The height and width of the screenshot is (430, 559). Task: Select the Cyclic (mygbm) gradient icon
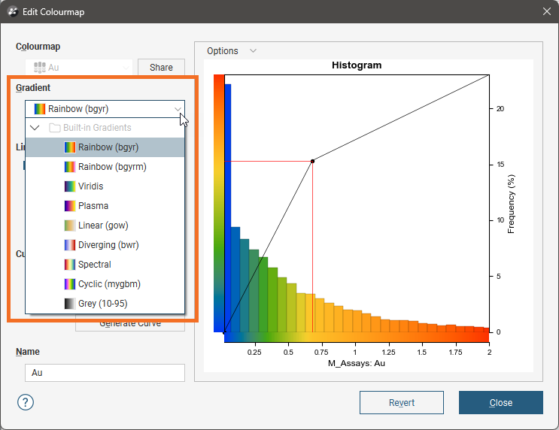pyautogui.click(x=70, y=284)
